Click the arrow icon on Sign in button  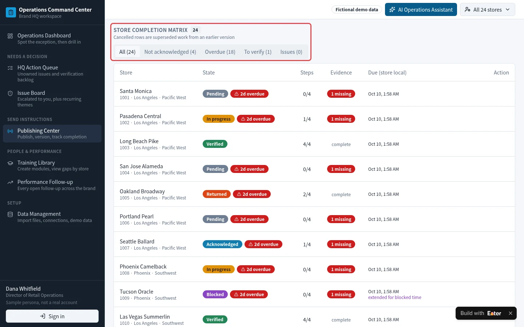pos(43,316)
